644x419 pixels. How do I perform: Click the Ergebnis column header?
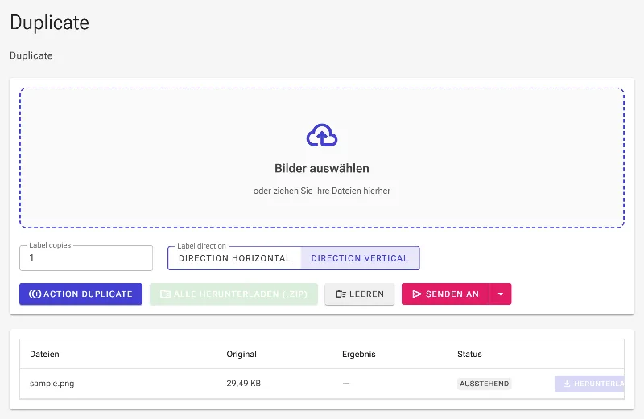click(358, 354)
